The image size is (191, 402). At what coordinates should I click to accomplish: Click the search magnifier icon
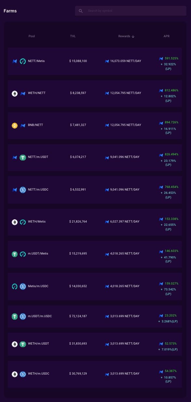(x=81, y=11)
